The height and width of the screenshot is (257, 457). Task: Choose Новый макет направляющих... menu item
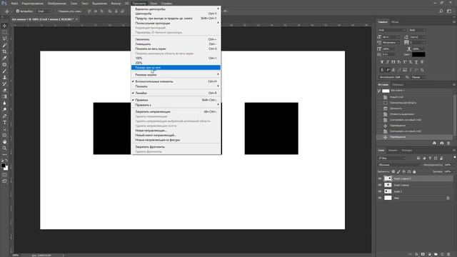pos(176,135)
